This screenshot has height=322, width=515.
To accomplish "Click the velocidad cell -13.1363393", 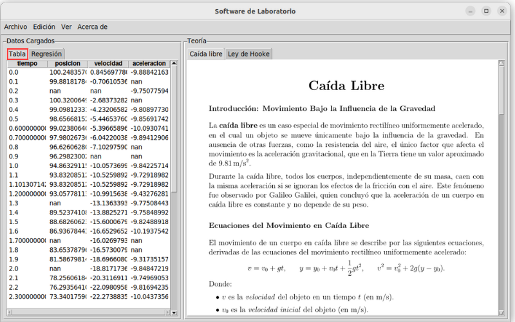I will point(108,204).
